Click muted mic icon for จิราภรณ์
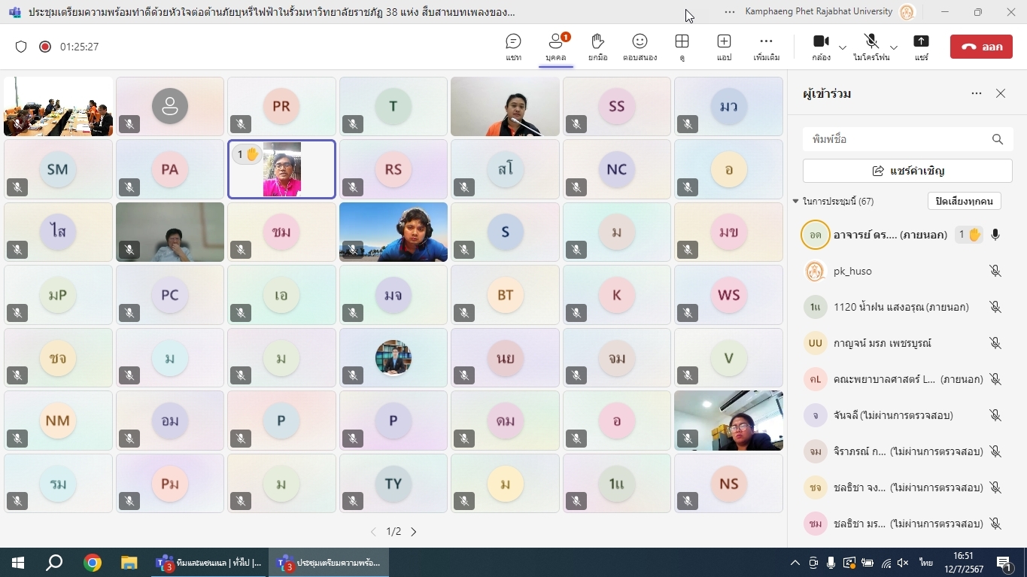The height and width of the screenshot is (577, 1027). click(995, 451)
